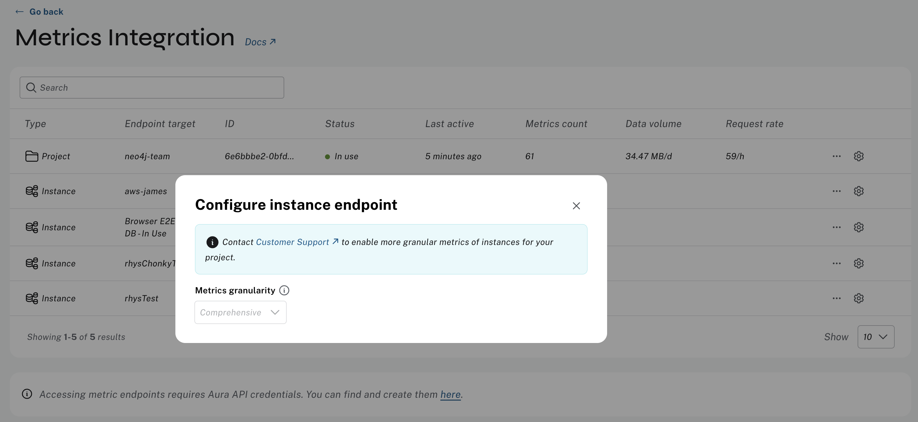This screenshot has width=918, height=422.
Task: Click the Instance type icon for aws-james
Action: (x=31, y=191)
